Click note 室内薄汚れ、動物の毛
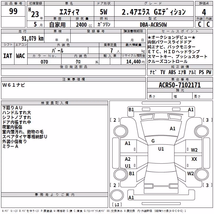Viewport: 214px width, 214px height. point(23,132)
